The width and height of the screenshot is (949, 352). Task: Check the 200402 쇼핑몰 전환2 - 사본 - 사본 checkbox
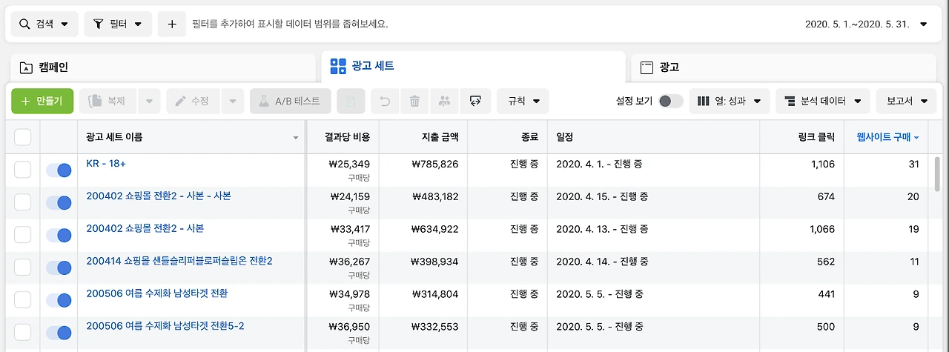click(x=22, y=202)
